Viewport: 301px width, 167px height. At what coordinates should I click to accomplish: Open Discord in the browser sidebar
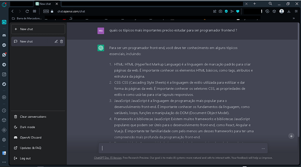(x=4, y=35)
